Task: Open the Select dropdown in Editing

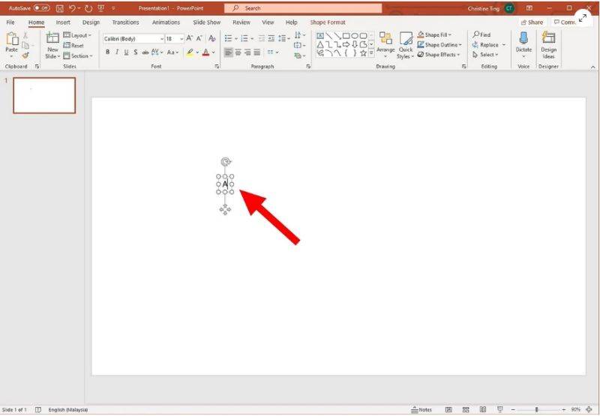Action: coord(485,55)
